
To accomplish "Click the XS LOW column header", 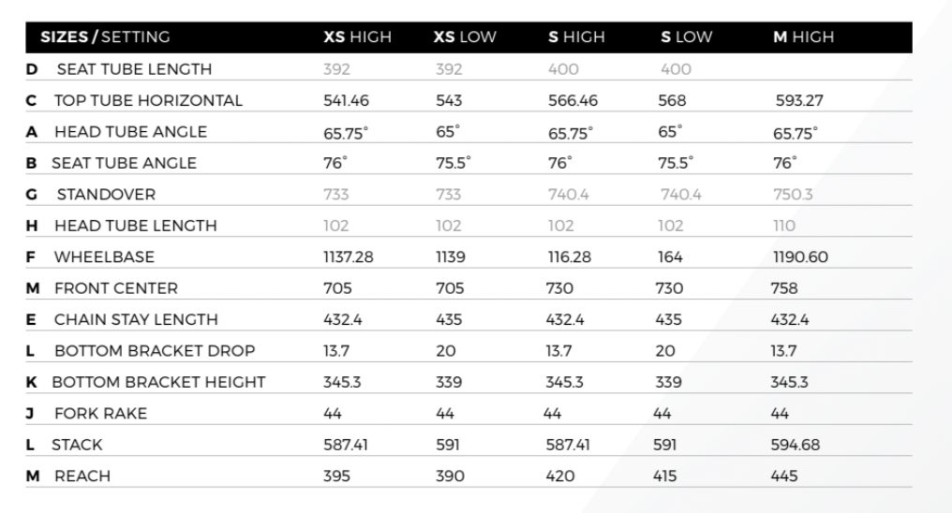I will coord(465,37).
